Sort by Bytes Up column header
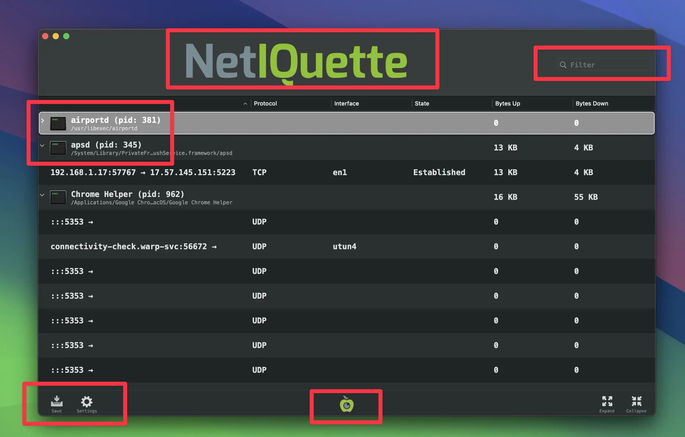This screenshot has width=685, height=437. tap(507, 103)
